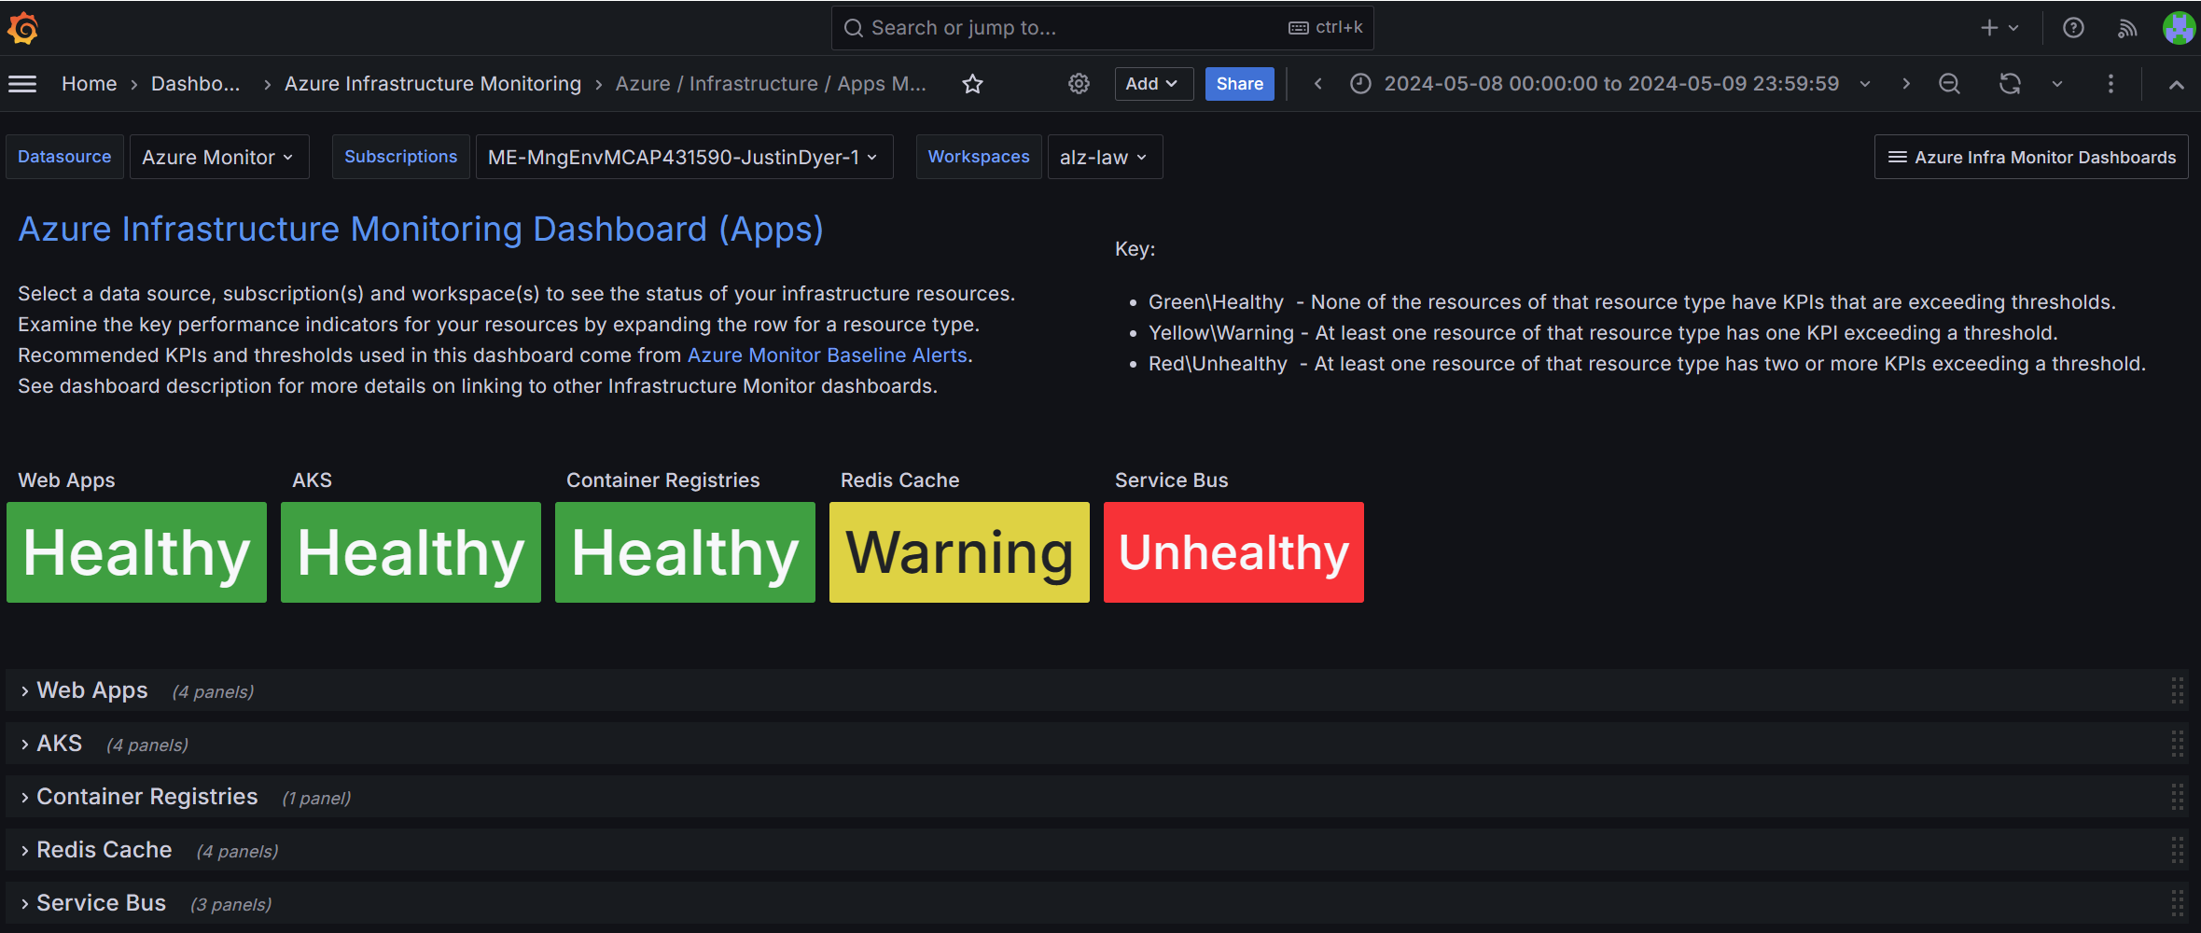Expand the AKS row
Screen dimensions: 2201x933
click(x=59, y=744)
